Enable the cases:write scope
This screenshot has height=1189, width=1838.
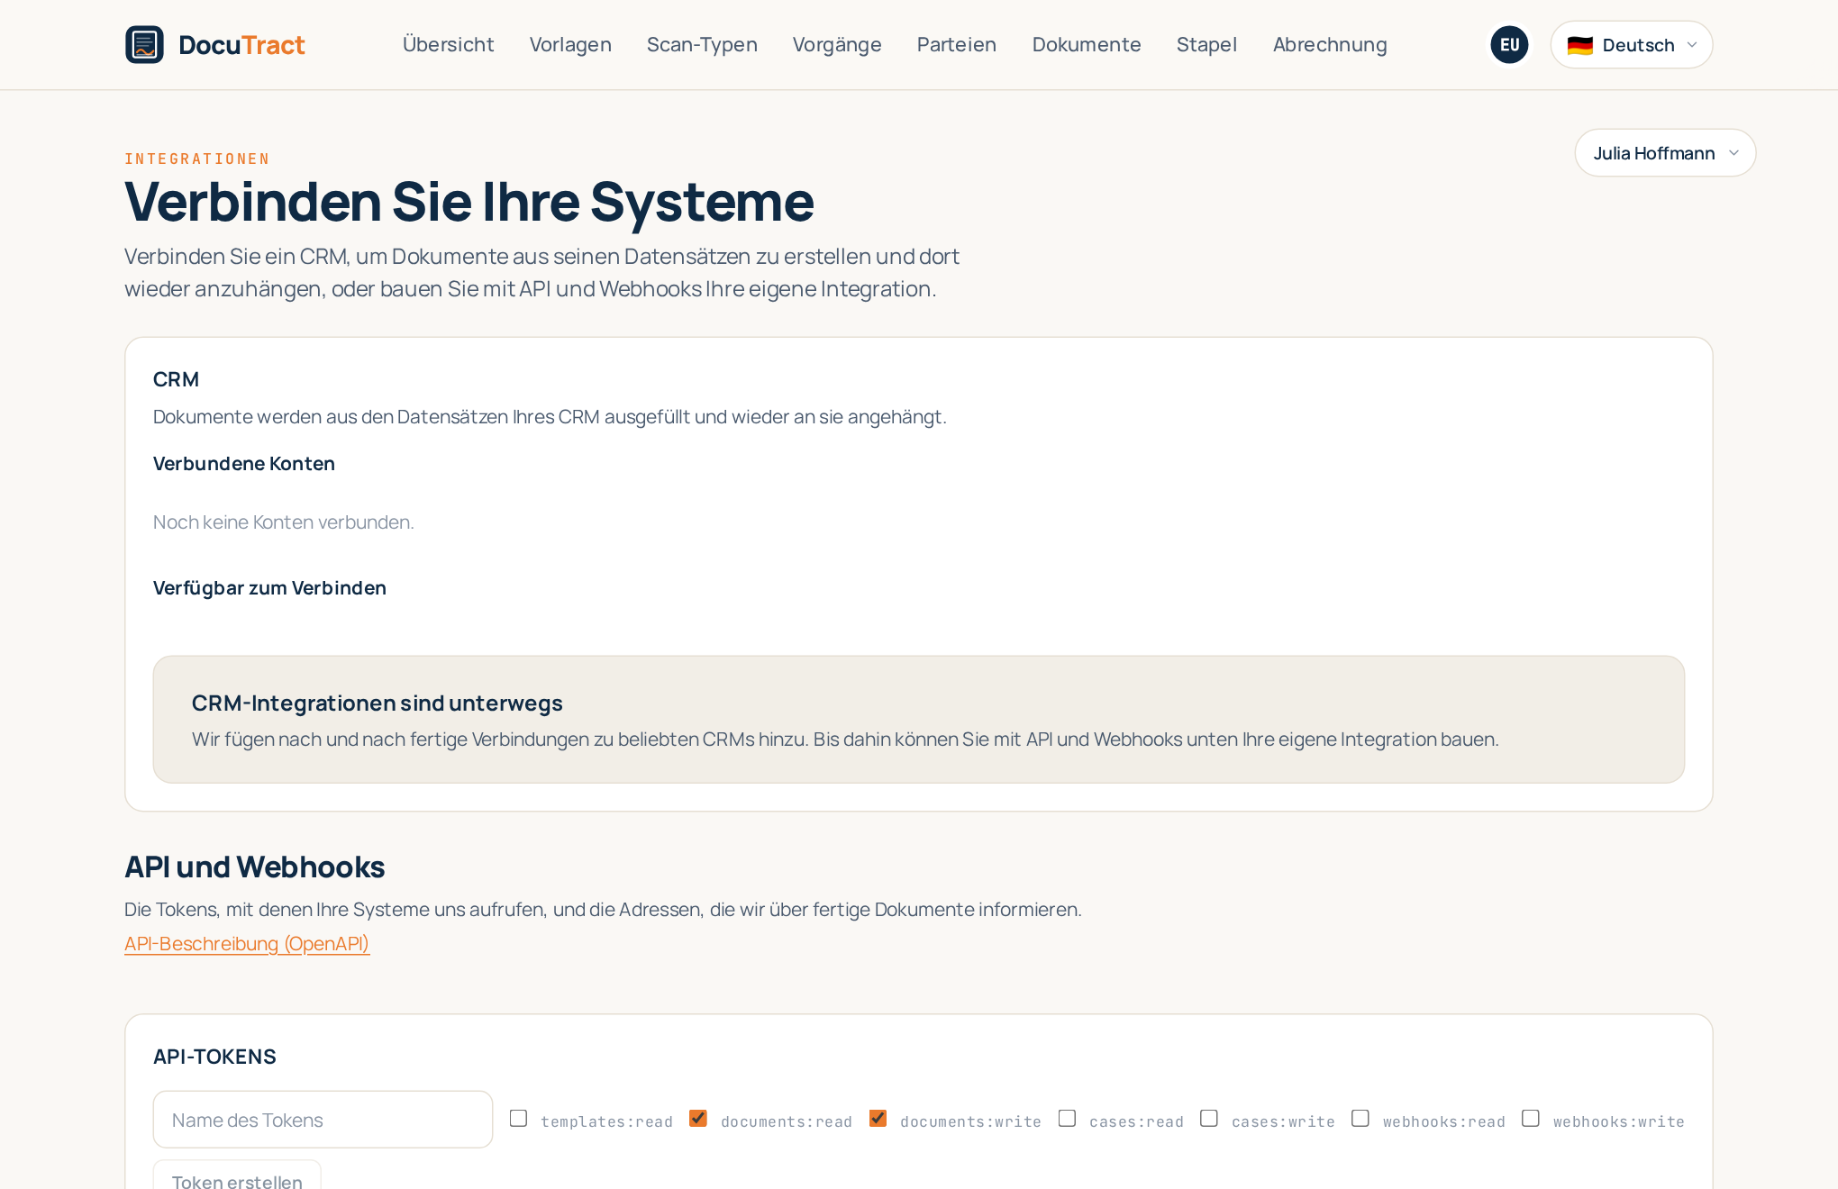pos(1209,1118)
